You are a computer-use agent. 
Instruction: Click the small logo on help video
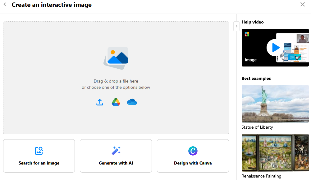pyautogui.click(x=247, y=34)
